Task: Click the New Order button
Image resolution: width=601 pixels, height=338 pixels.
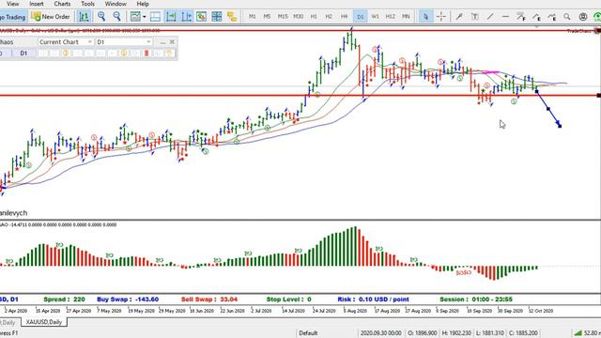Action: (51, 17)
